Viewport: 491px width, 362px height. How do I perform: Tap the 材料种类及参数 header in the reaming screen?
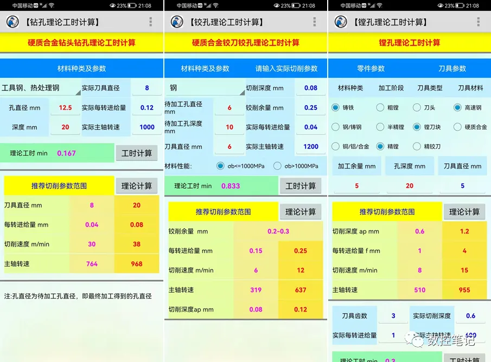coord(205,68)
